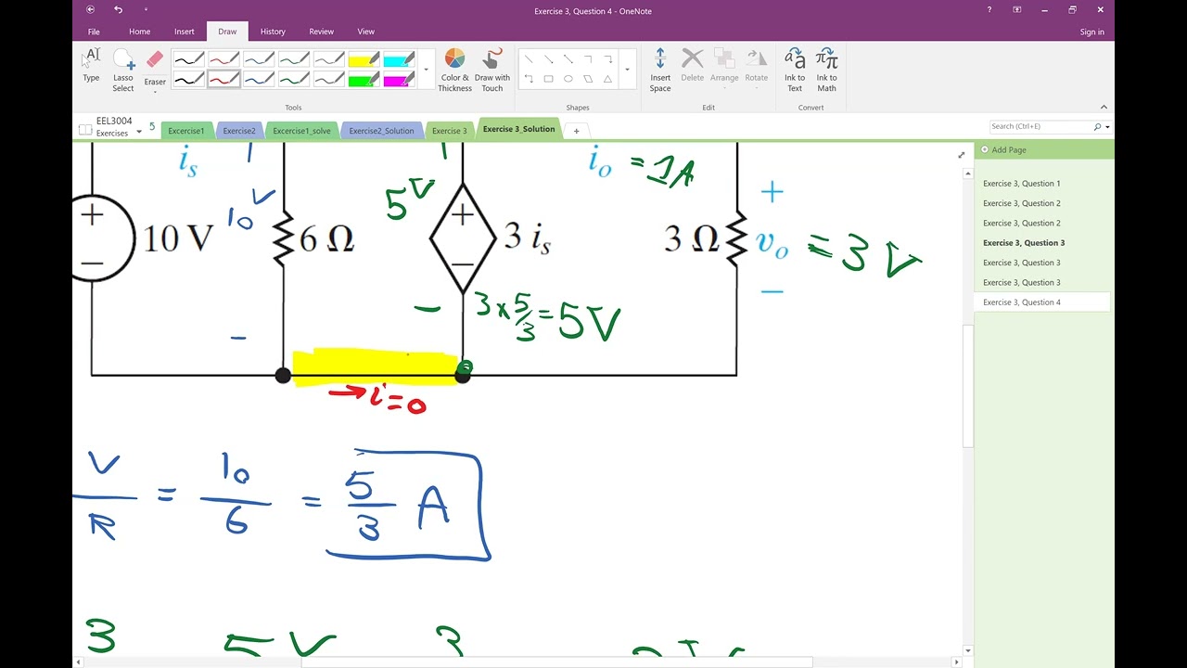Image resolution: width=1187 pixels, height=668 pixels.
Task: Pick the green highlighter pen
Action: [363, 80]
